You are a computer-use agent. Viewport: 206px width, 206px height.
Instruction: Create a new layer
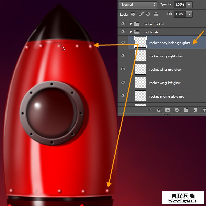tap(195, 110)
